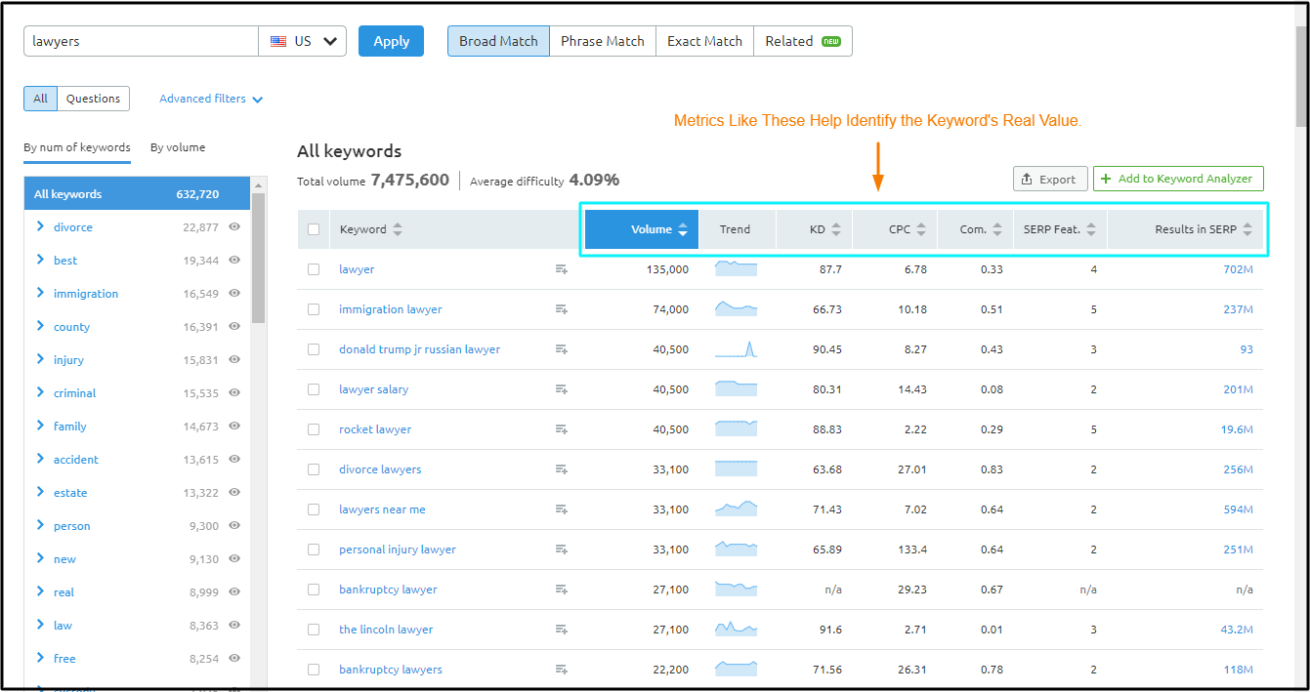The image size is (1310, 692).
Task: Add 'the lincoln lawyer' to list icon
Action: pos(561,630)
